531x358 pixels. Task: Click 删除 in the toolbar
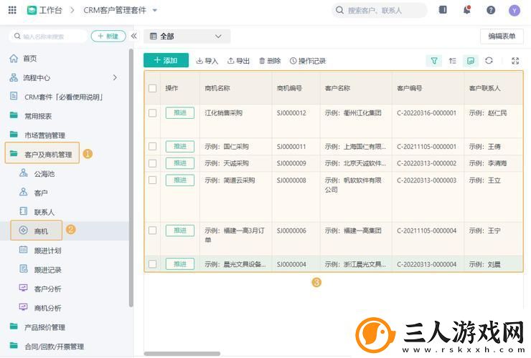[270, 61]
